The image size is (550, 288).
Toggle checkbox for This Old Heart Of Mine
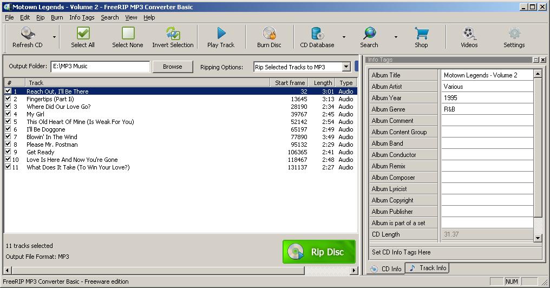point(8,121)
